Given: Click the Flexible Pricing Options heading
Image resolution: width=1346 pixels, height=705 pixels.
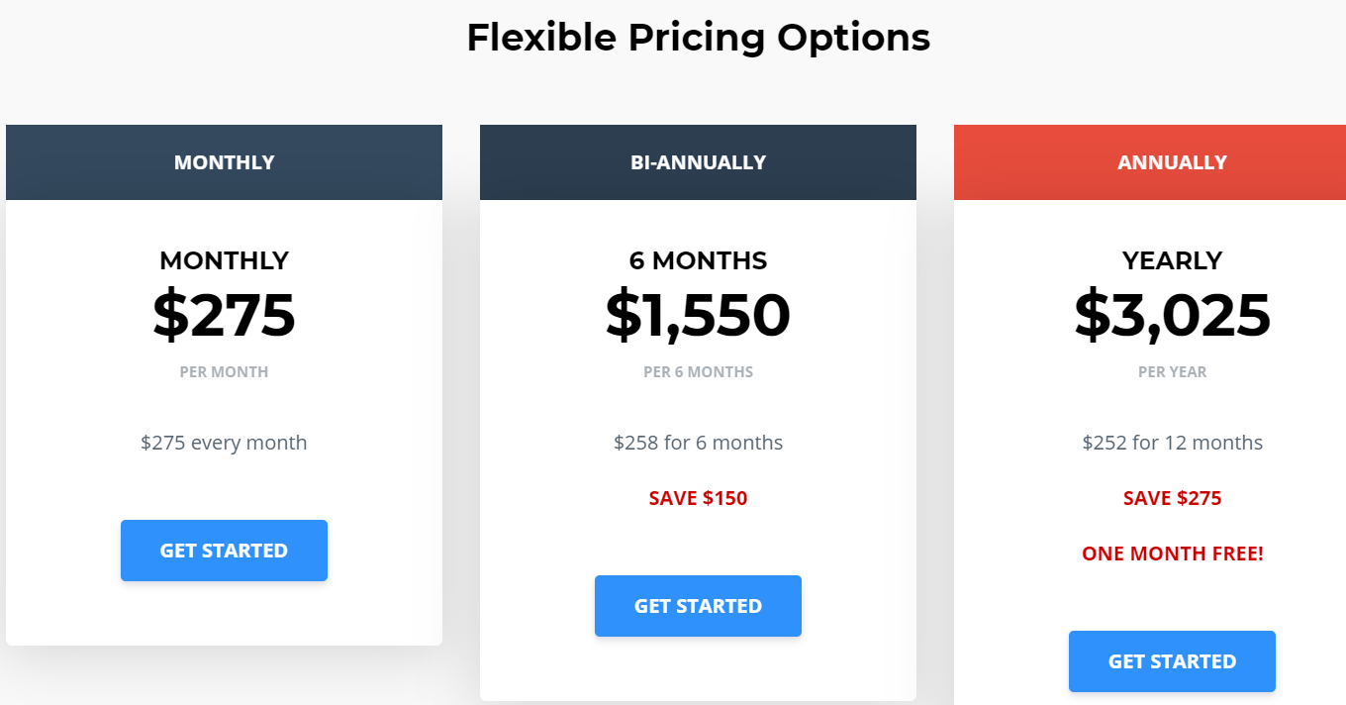Looking at the screenshot, I should coord(698,38).
